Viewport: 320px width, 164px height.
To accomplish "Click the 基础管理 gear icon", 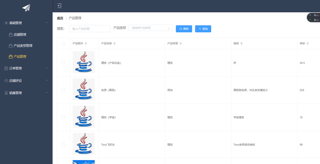I will click(x=6, y=23).
